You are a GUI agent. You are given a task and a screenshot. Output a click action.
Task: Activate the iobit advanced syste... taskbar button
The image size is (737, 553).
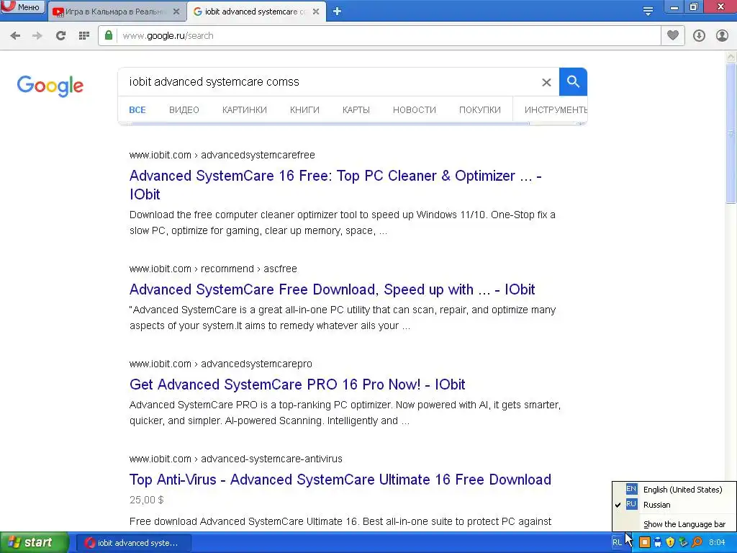pos(133,543)
